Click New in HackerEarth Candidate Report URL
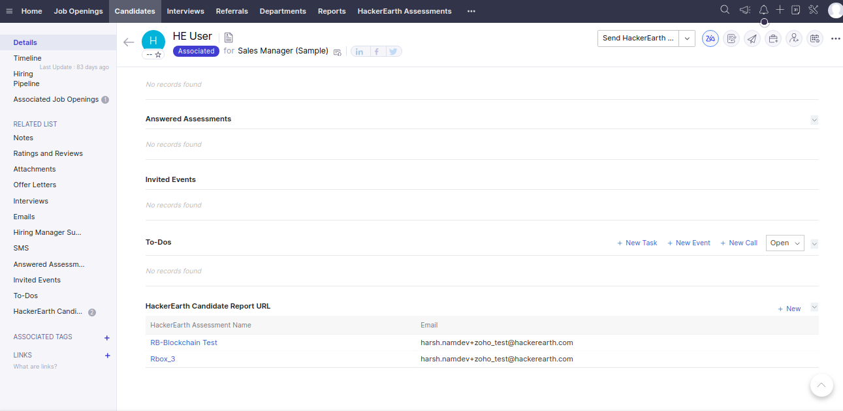The height and width of the screenshot is (411, 843). 789,309
